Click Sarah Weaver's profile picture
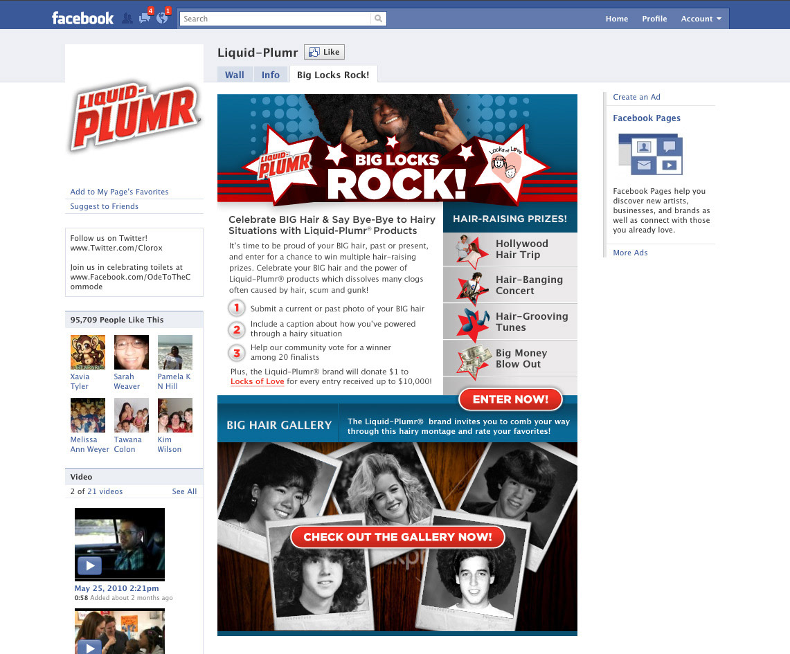The width and height of the screenshot is (790, 654). click(x=132, y=352)
